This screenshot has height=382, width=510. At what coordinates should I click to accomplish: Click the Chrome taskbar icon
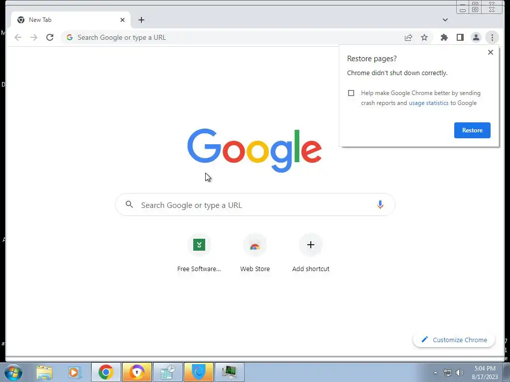pos(106,372)
